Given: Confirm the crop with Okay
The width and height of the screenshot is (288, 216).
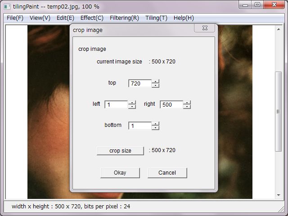Looking at the screenshot, I should (120, 173).
